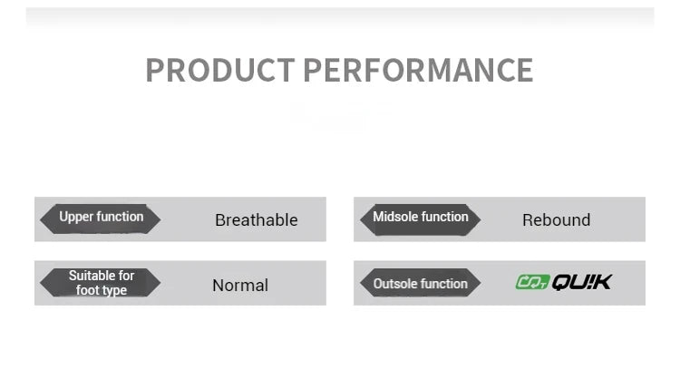
Task: Click the word PRODUCT in the heading
Action: (x=219, y=71)
